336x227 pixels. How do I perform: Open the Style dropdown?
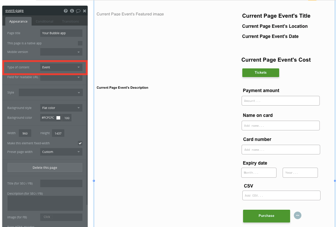(x=50, y=92)
